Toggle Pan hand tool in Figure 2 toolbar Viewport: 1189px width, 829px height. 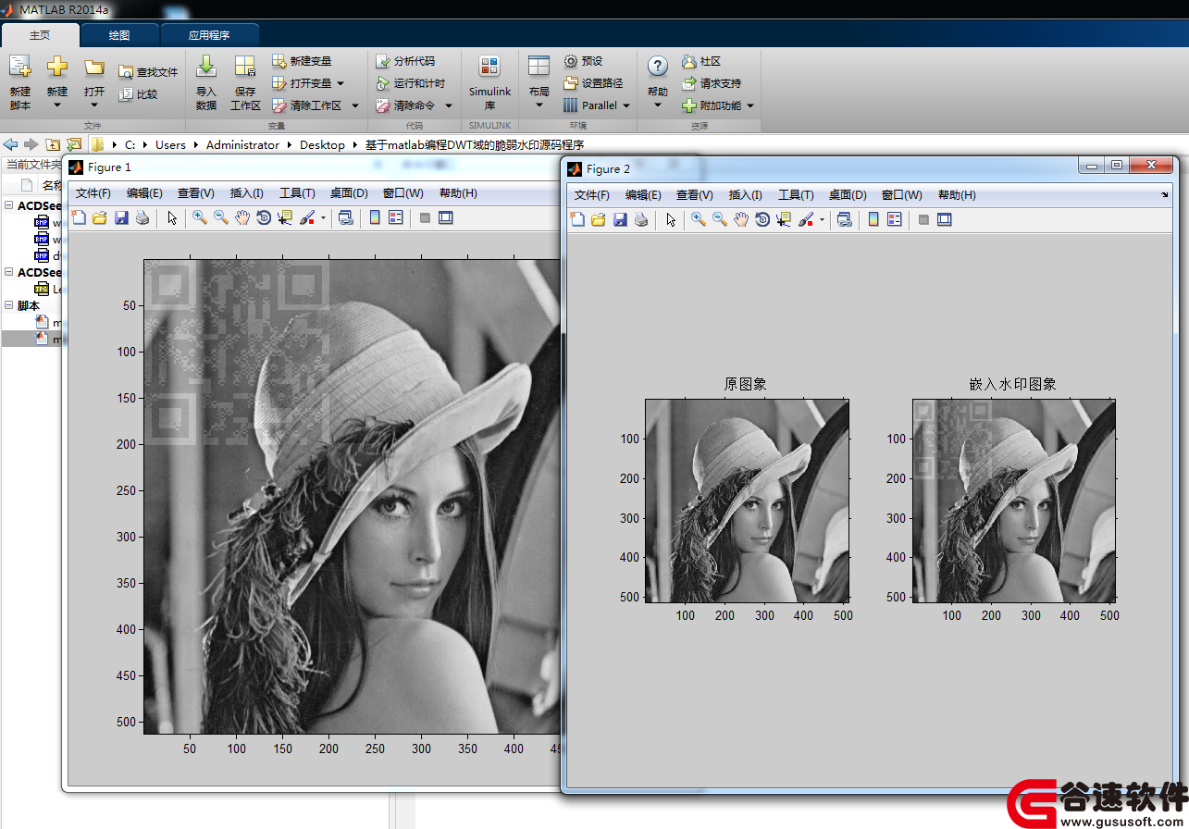point(741,219)
